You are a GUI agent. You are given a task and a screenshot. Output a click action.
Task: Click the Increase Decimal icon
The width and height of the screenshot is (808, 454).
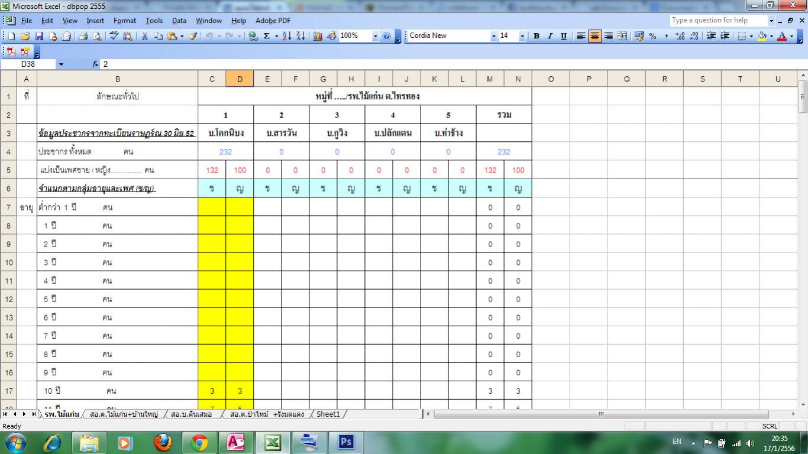coord(680,36)
